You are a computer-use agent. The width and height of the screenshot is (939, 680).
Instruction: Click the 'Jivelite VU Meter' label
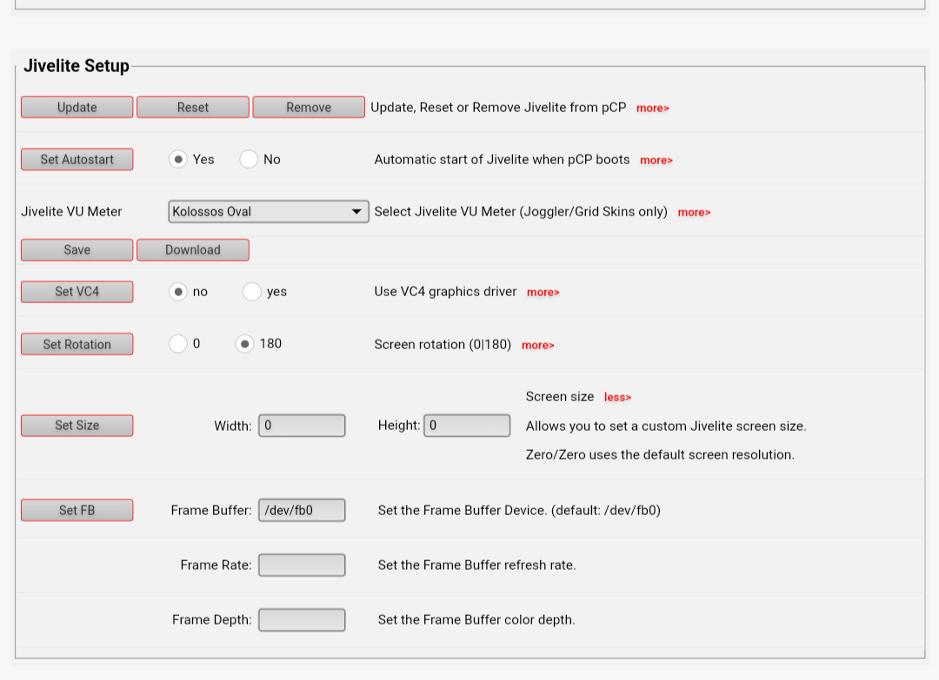pyautogui.click(x=71, y=212)
